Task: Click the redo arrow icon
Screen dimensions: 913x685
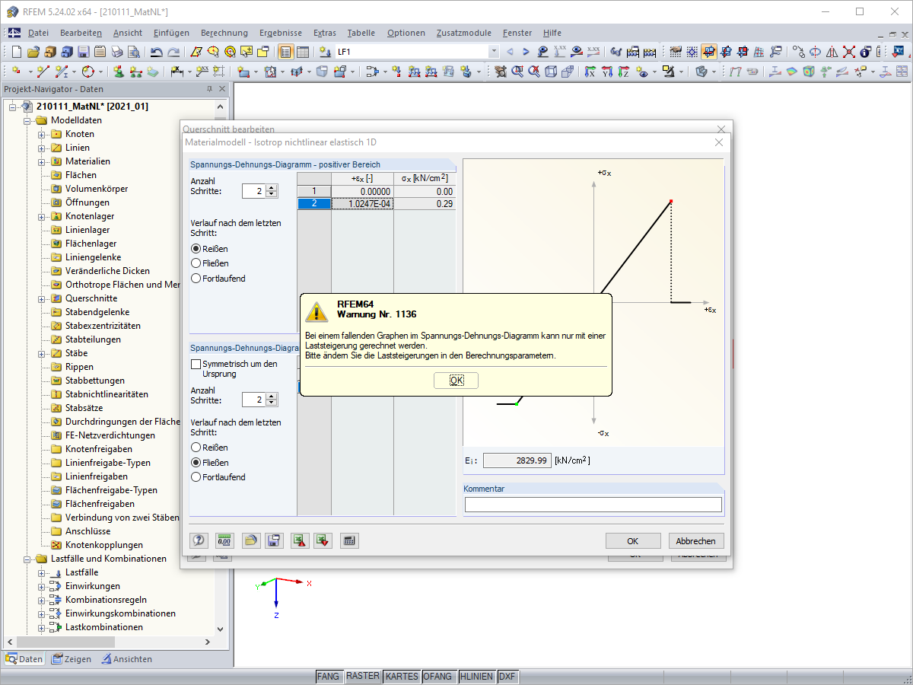Action: pos(173,52)
